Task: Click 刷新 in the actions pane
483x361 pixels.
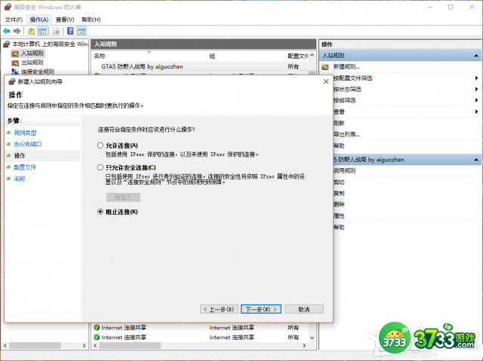Action: click(339, 123)
